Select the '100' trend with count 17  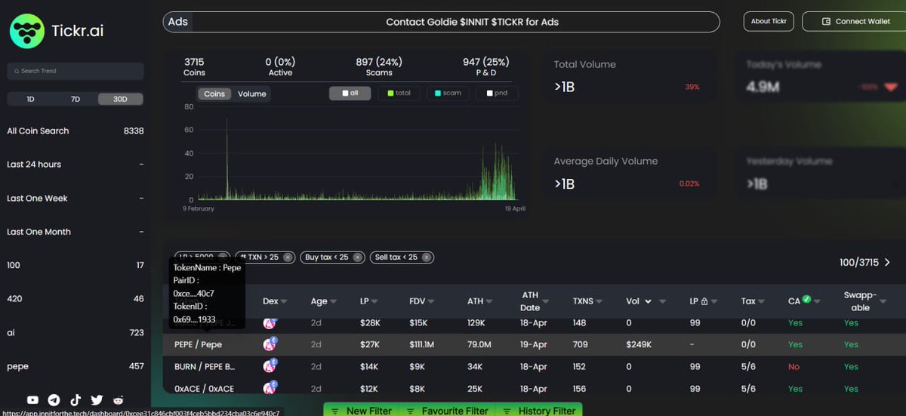[75, 265]
